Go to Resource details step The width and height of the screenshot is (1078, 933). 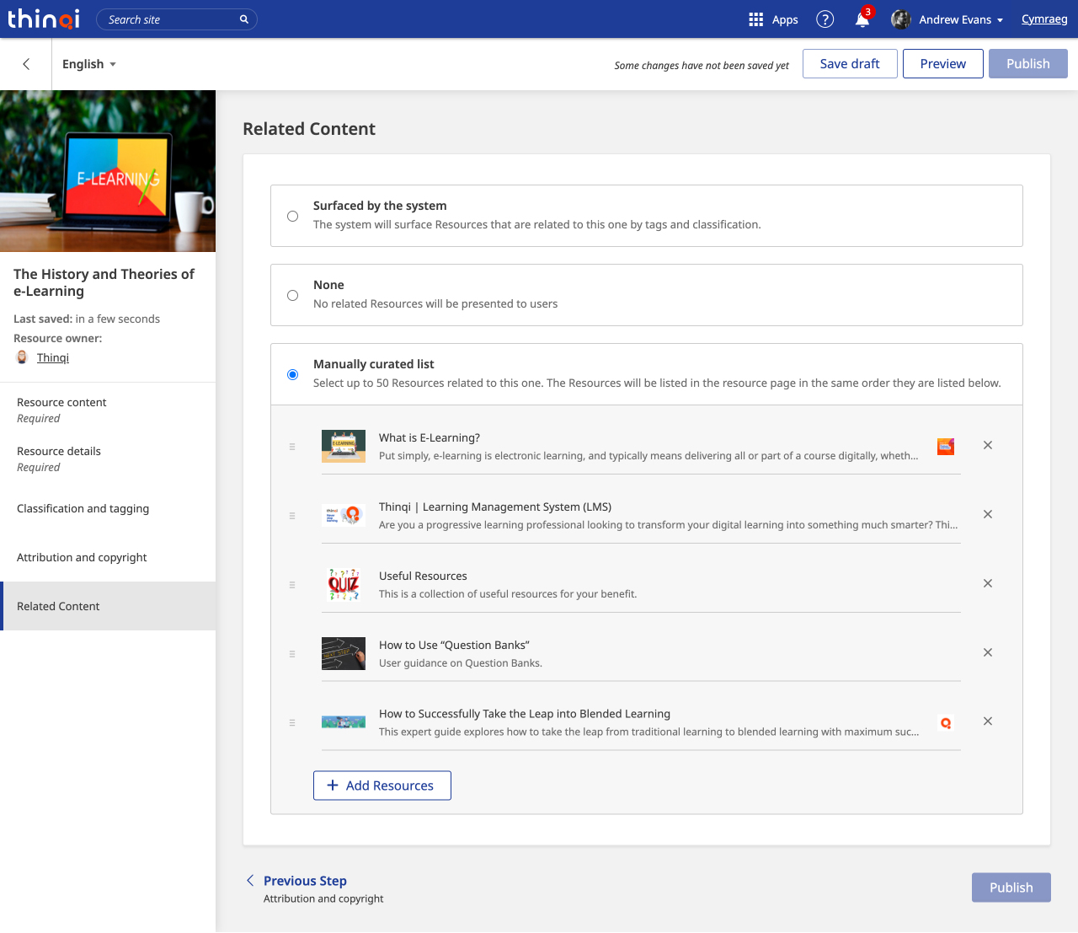(x=108, y=458)
